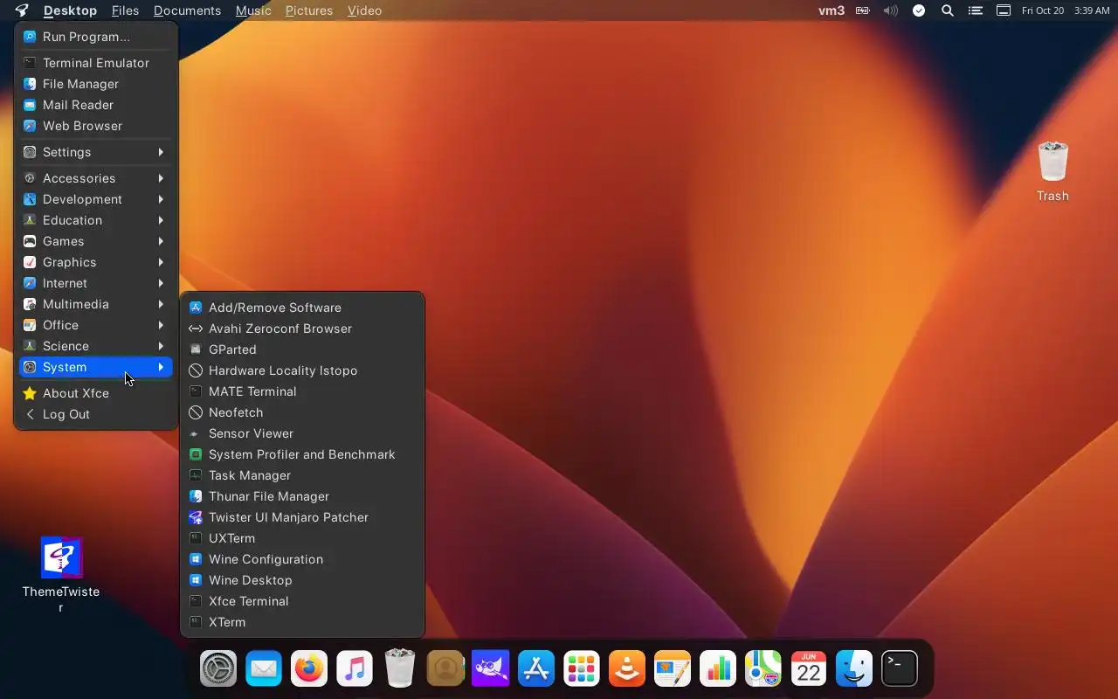
Task: Click the date and time clock
Action: click(x=1066, y=10)
